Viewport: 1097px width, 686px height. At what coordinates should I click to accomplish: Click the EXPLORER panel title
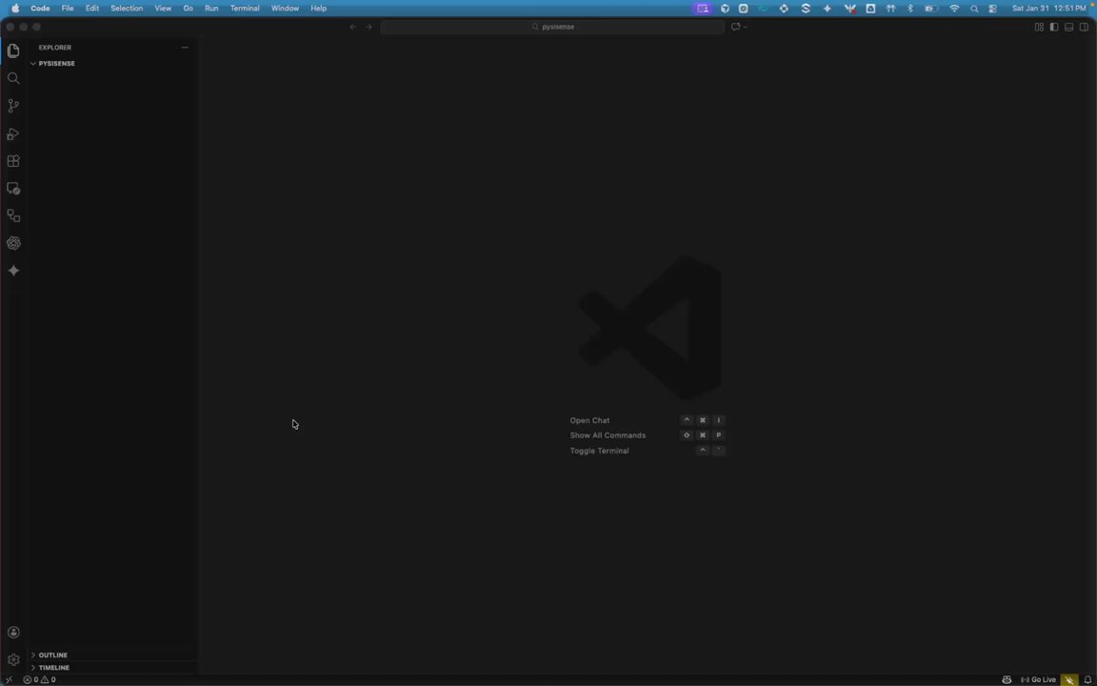click(55, 48)
